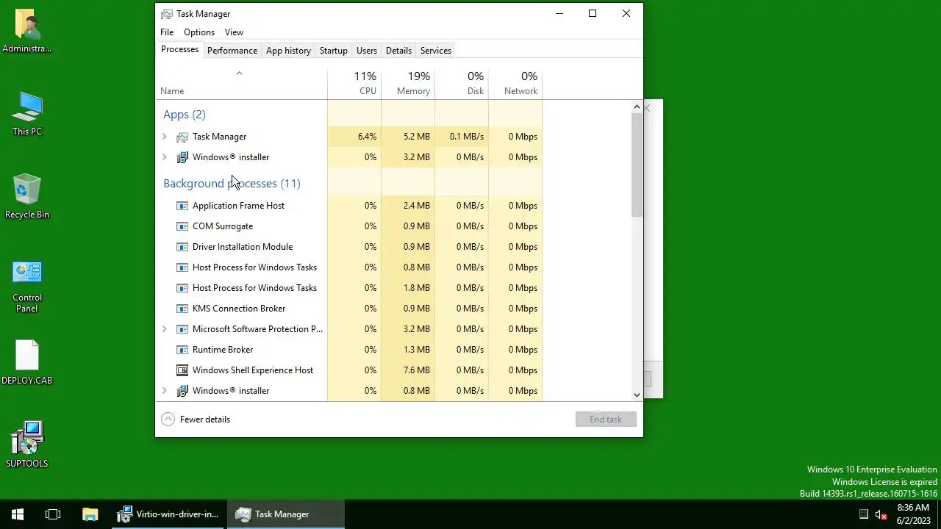941x529 pixels.
Task: Switch to the Details tab
Action: (398, 51)
